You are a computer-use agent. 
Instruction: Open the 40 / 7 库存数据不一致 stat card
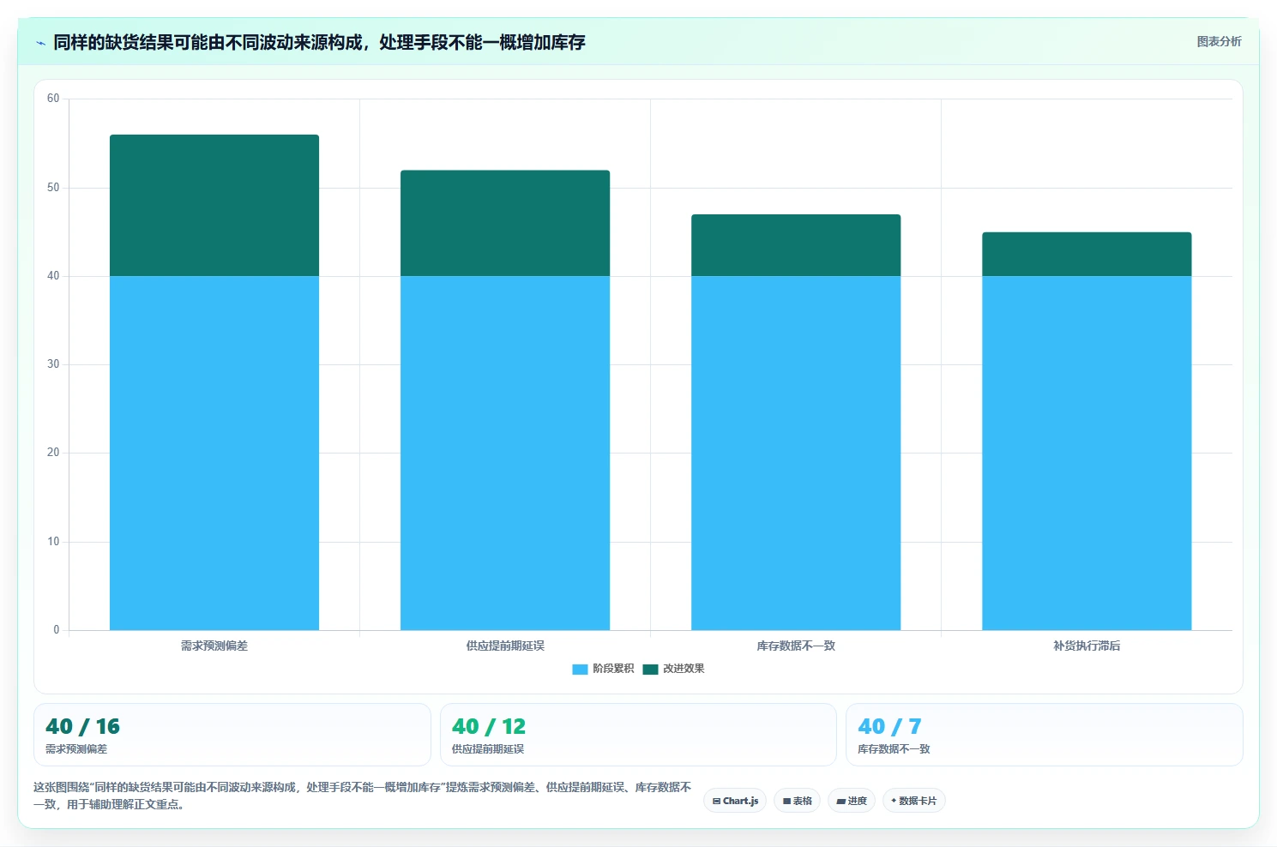(x=1044, y=735)
